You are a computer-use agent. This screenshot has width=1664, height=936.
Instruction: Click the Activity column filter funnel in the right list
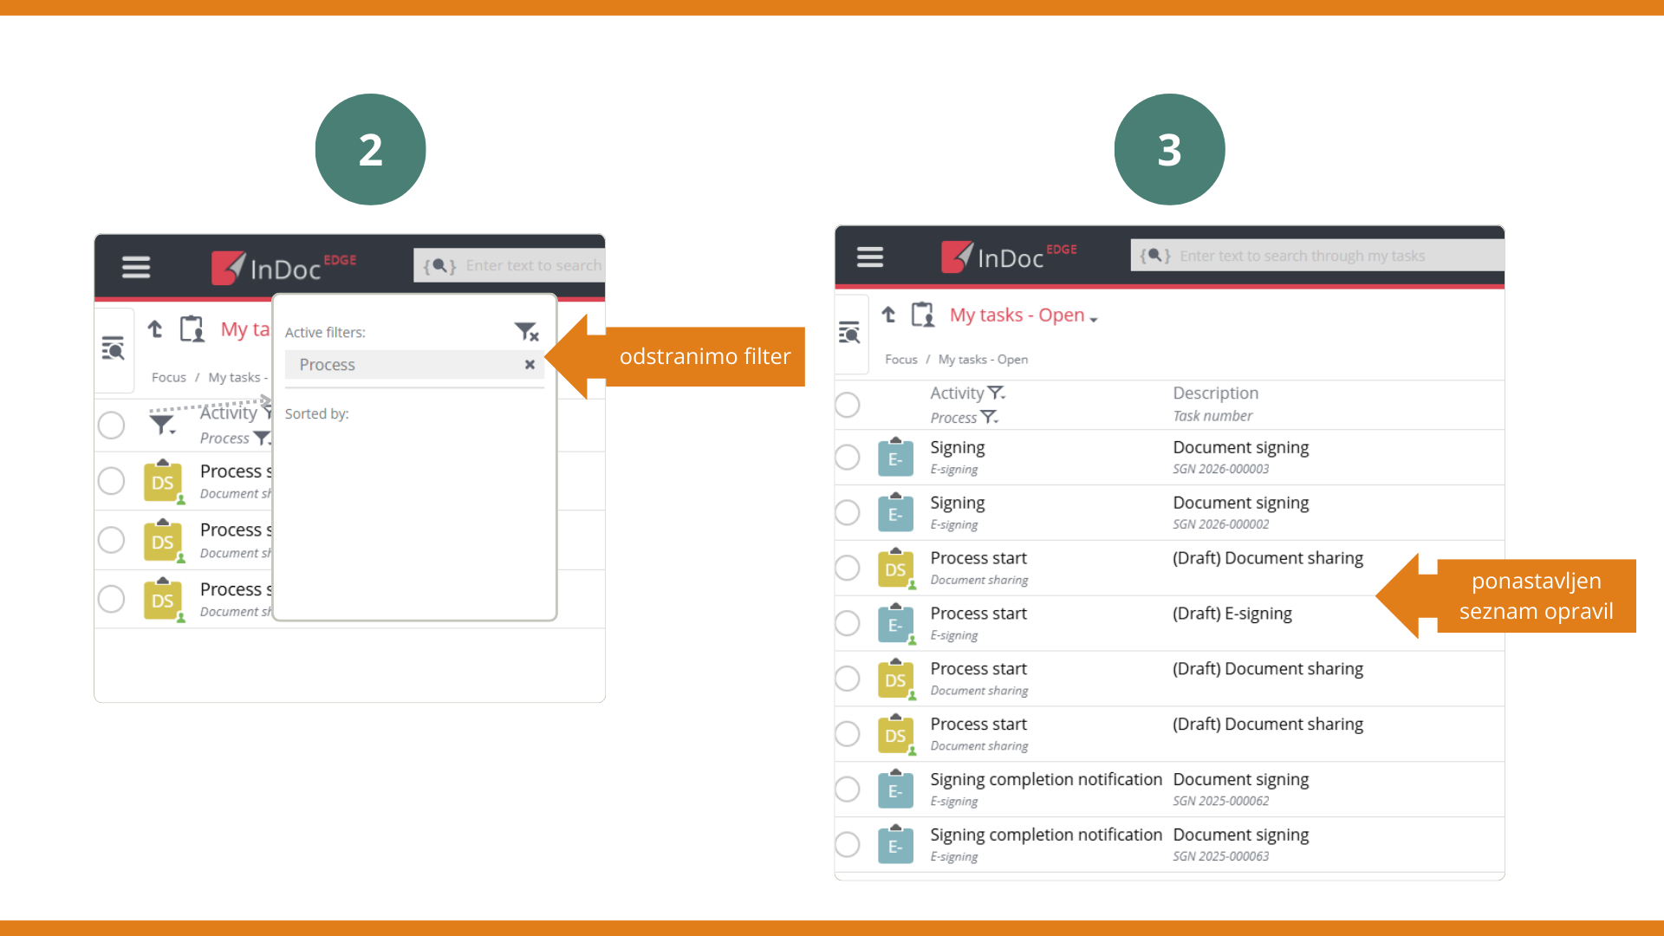(x=996, y=393)
